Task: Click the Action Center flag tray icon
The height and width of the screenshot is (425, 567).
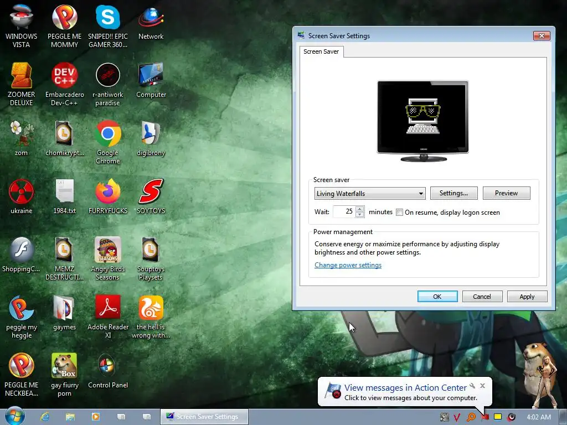Action: click(x=484, y=417)
